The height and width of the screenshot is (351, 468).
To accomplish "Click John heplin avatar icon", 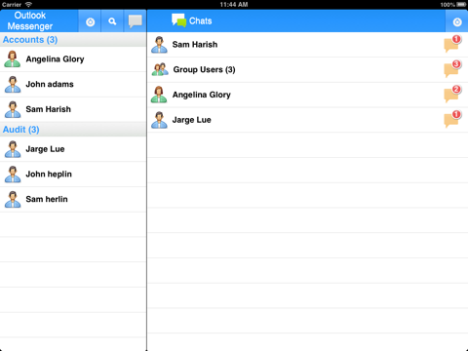I will pos(13,175).
